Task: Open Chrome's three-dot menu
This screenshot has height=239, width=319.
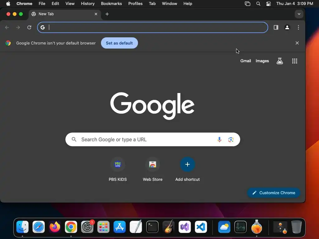Action: (298, 27)
